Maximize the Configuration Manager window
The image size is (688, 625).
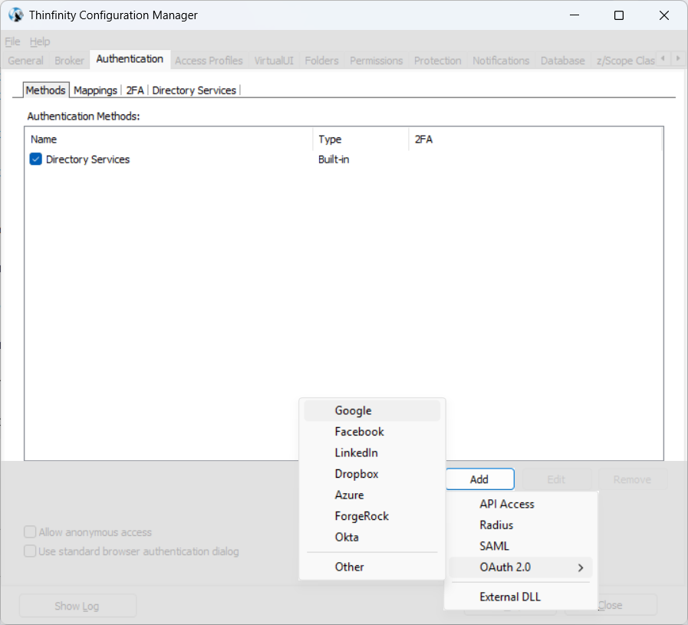coord(619,15)
